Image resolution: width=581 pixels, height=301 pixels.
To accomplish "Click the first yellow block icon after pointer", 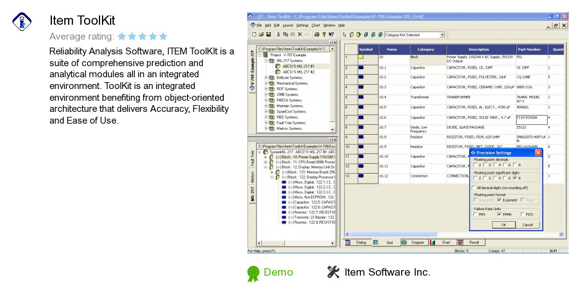I will [352, 35].
